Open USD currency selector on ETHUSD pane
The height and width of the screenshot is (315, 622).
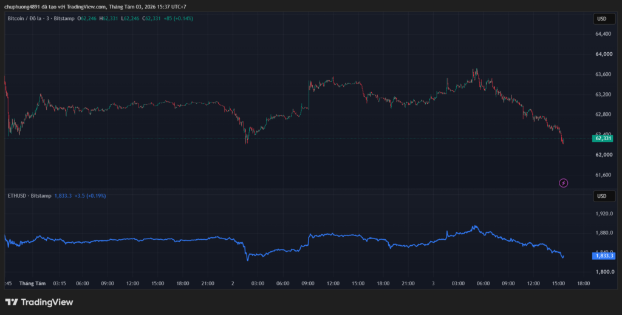click(x=604, y=195)
